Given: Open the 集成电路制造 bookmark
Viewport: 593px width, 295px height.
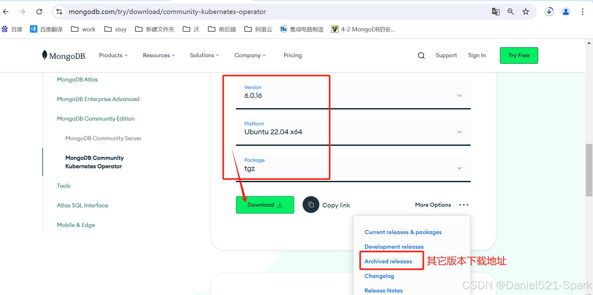Looking at the screenshot, I should [x=302, y=29].
